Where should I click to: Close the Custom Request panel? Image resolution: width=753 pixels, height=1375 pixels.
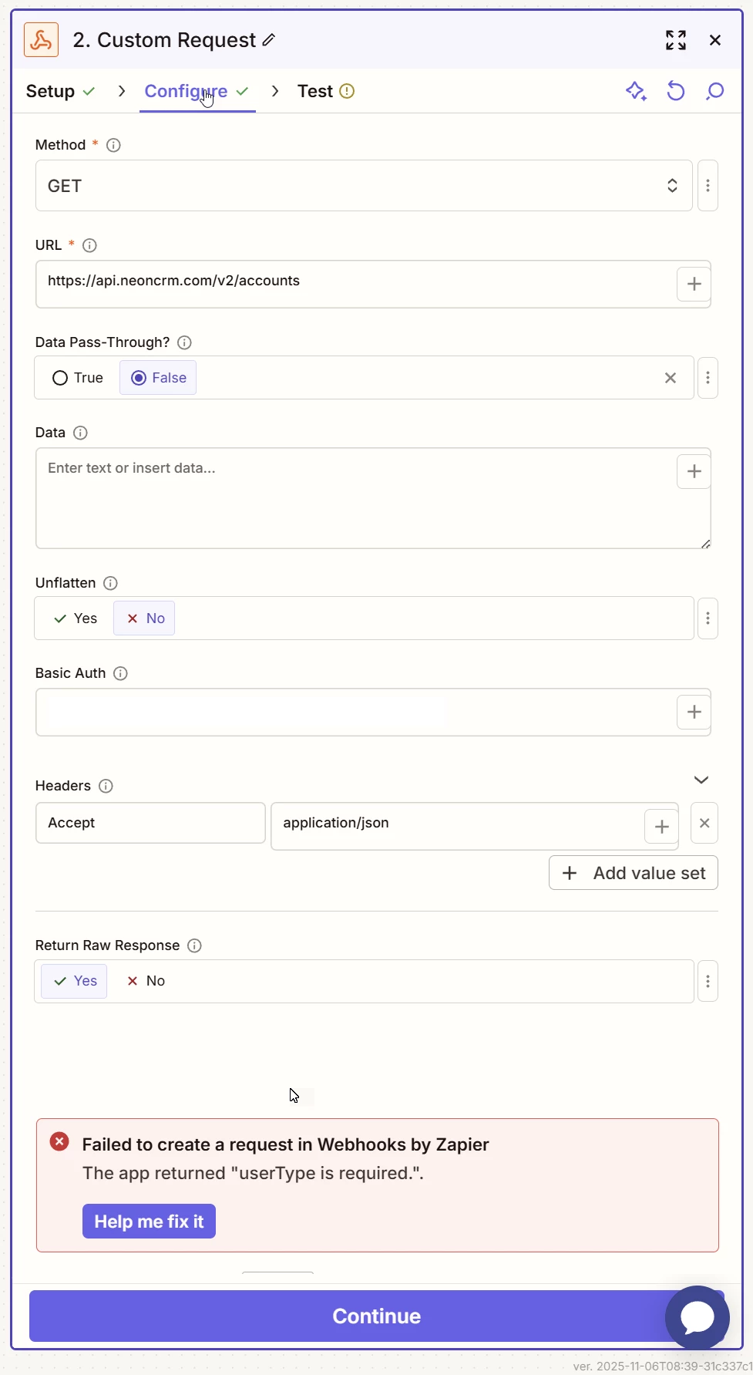coord(715,40)
